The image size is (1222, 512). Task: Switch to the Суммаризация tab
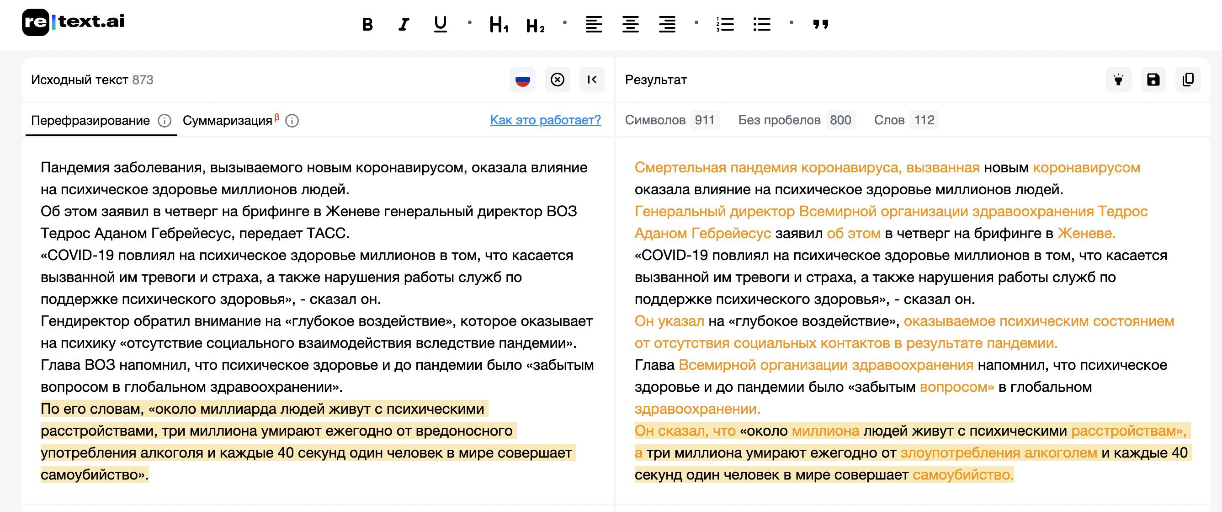(x=228, y=121)
